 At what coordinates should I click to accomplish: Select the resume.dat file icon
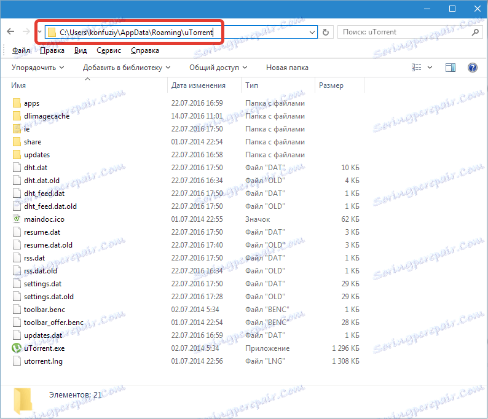coord(17,232)
